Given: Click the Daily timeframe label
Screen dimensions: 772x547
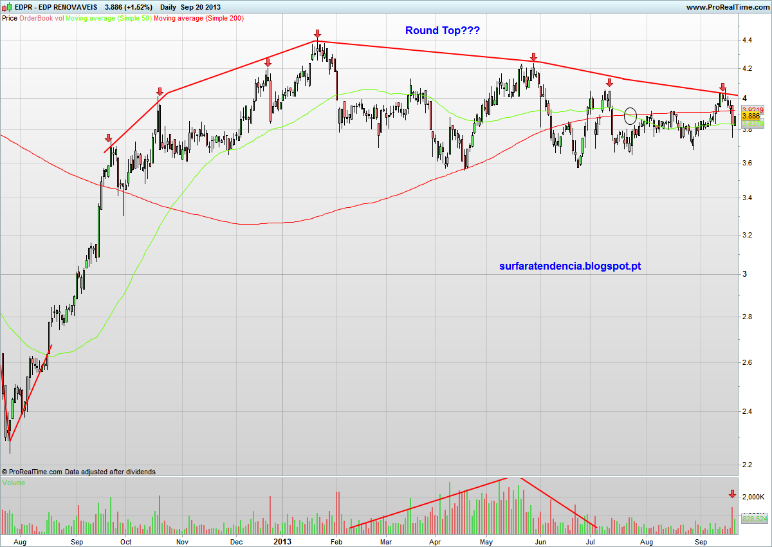Looking at the screenshot, I should point(169,7).
